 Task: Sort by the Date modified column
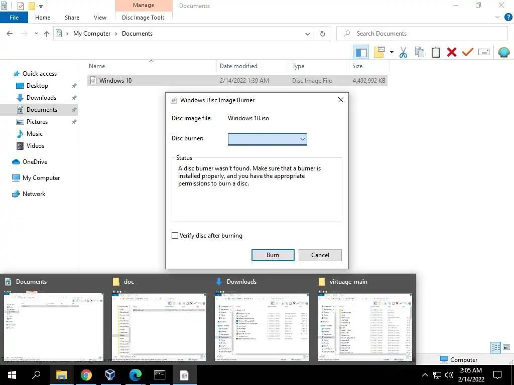click(x=252, y=66)
